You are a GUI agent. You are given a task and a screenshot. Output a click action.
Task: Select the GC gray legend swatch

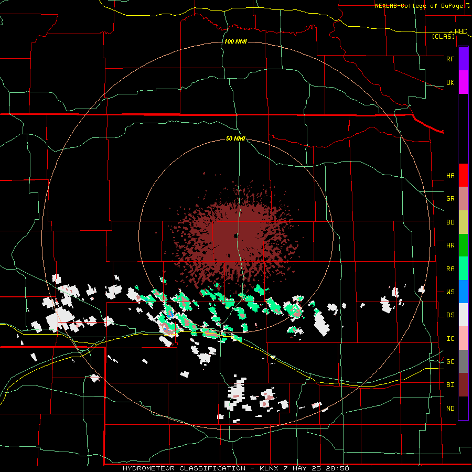point(463,361)
